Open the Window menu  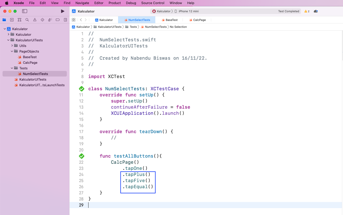click(x=176, y=3)
